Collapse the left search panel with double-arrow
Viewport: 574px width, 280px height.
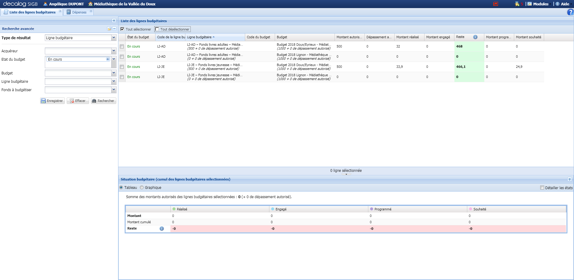pos(114,21)
